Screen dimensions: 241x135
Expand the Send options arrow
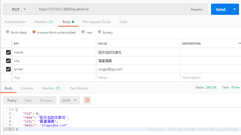[235, 9]
